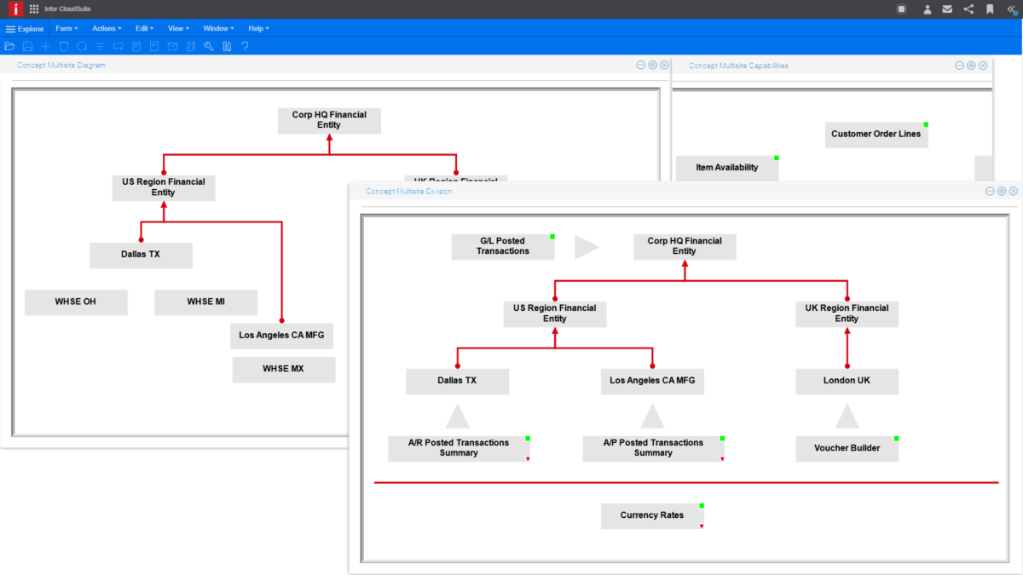Expand the side panel with double chevron

coord(1011,9)
